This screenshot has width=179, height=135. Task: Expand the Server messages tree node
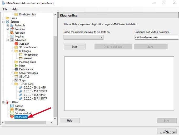point(12,73)
